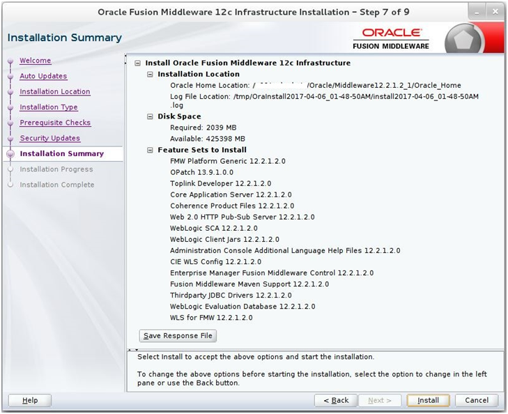Viewport: 508px width, 414px height.
Task: Collapse the Feature Sets to Install section
Action: (x=150, y=150)
